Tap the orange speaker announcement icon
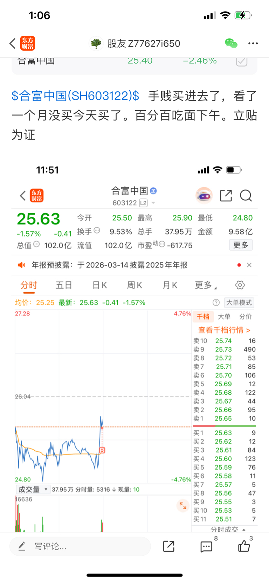Screen dimensions: 269x582 [x=22, y=265]
